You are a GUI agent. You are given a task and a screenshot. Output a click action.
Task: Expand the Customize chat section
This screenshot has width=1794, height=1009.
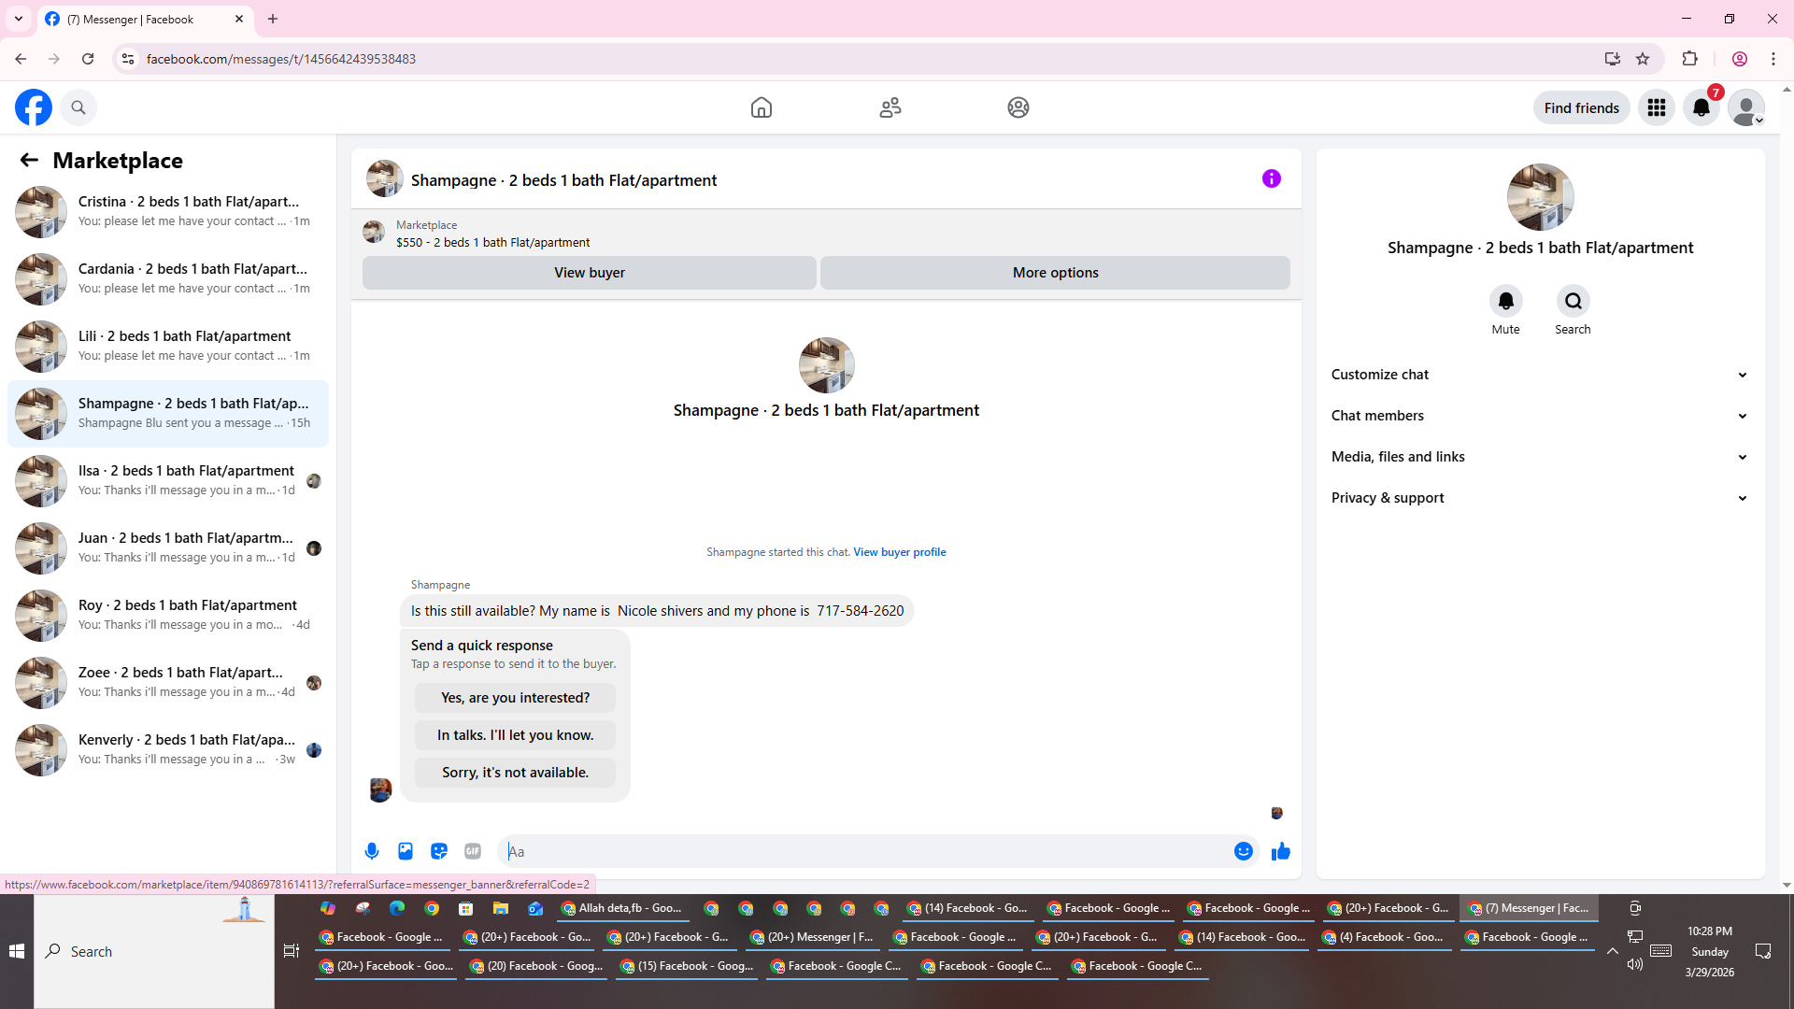coord(1540,375)
